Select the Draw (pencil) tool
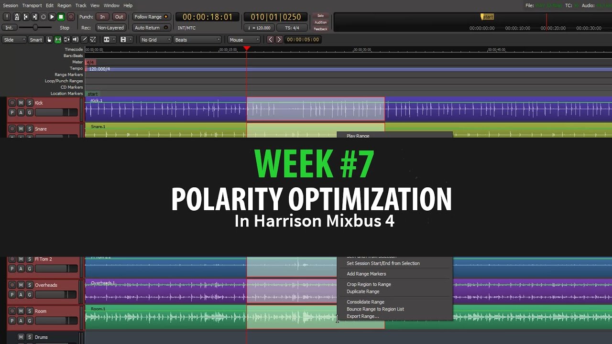Viewport: 612px width, 344px height. click(x=84, y=40)
